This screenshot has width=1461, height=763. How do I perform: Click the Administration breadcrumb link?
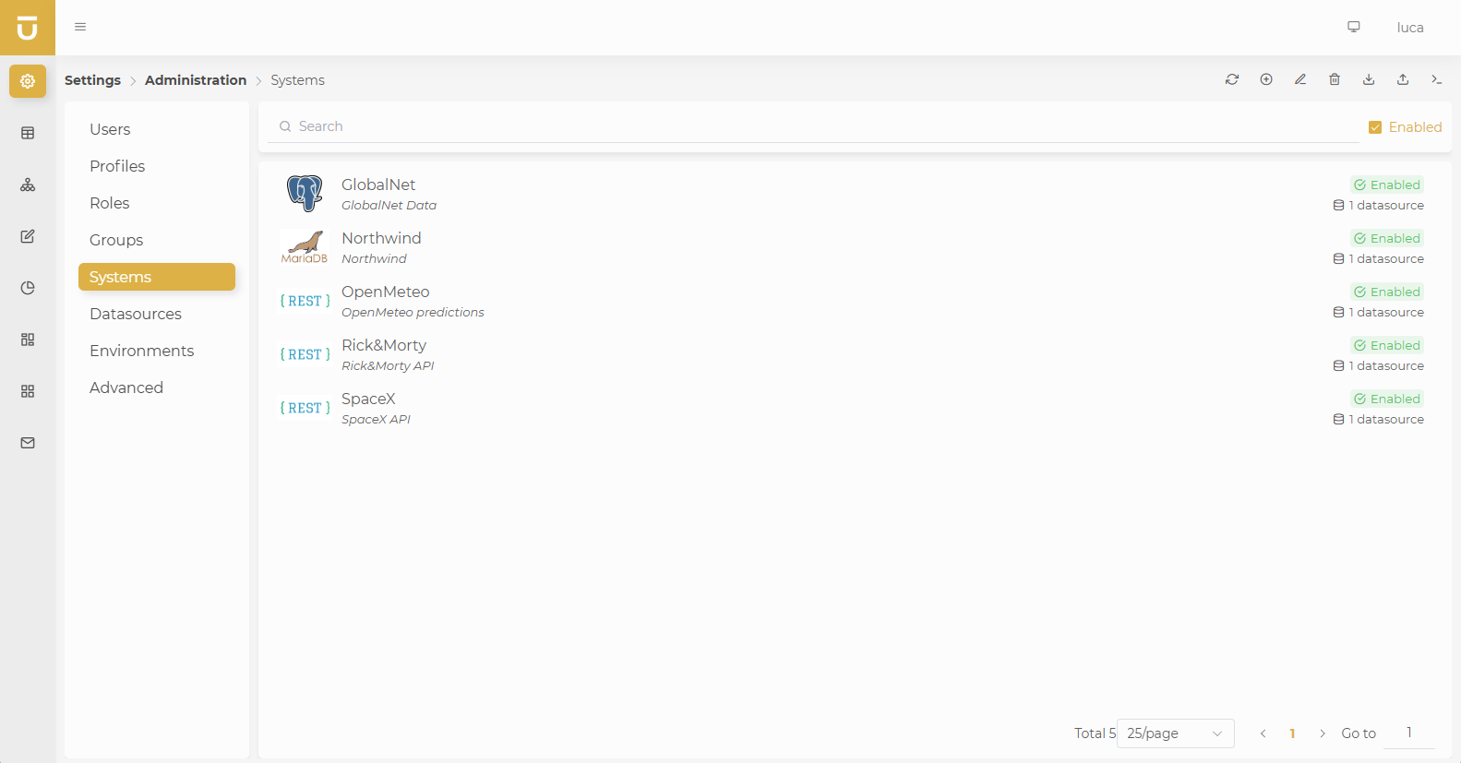196,80
